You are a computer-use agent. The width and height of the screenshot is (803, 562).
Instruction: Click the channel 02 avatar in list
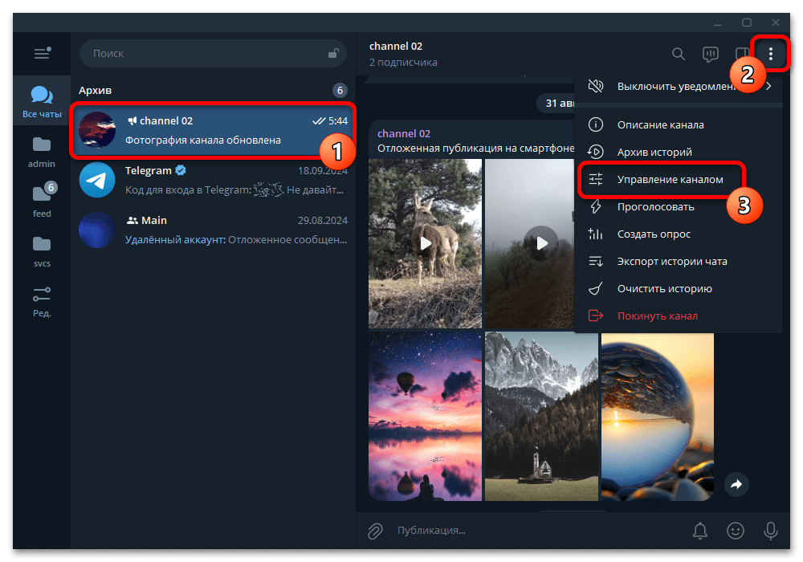click(97, 130)
